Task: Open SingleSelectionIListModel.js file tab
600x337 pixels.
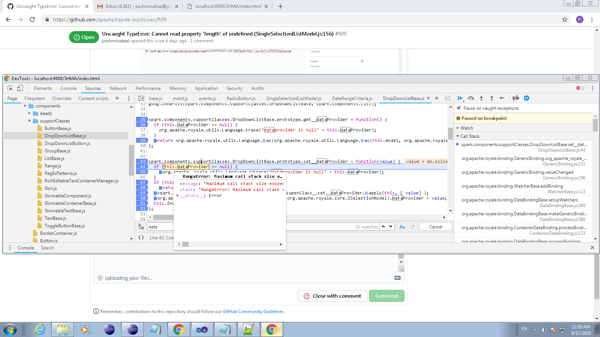Action: pos(294,98)
